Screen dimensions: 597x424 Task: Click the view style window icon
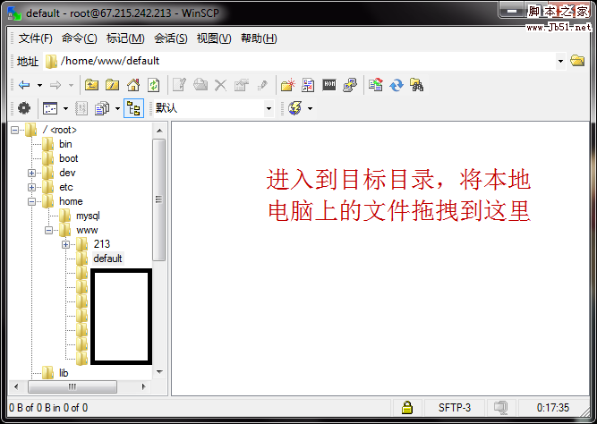pos(50,108)
